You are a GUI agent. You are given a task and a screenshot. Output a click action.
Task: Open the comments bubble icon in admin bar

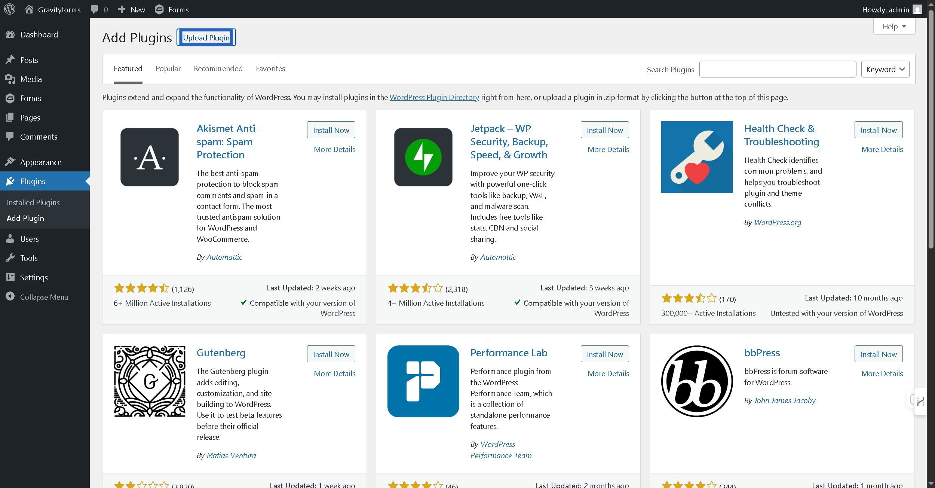click(x=95, y=10)
